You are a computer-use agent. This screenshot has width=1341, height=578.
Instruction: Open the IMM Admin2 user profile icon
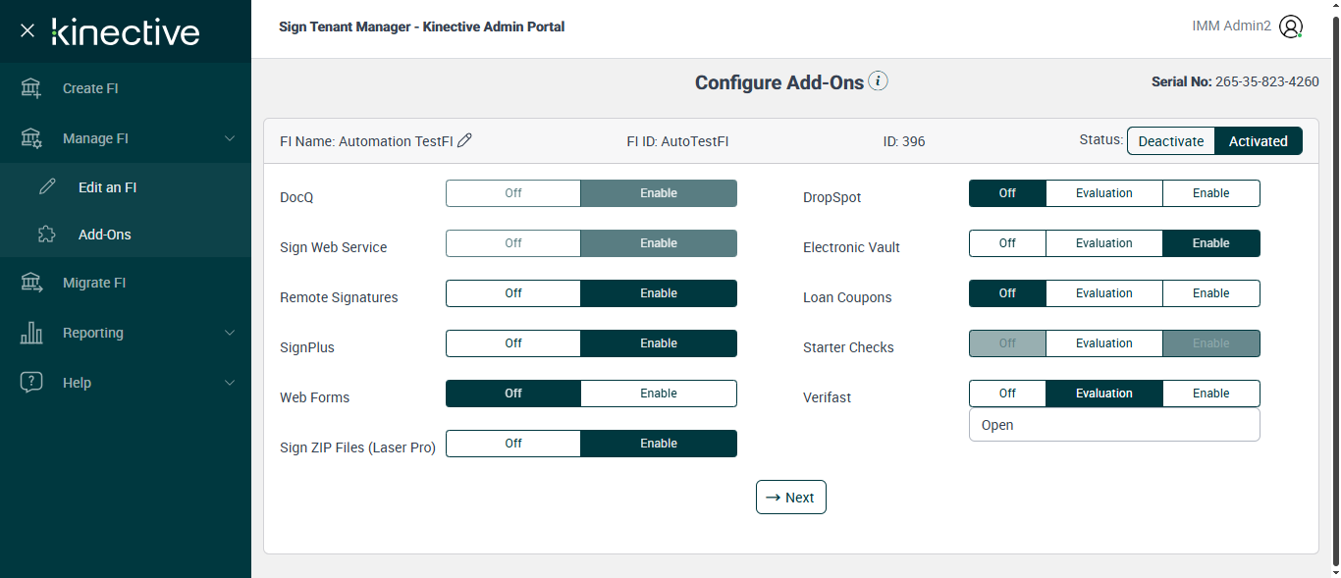tap(1291, 27)
